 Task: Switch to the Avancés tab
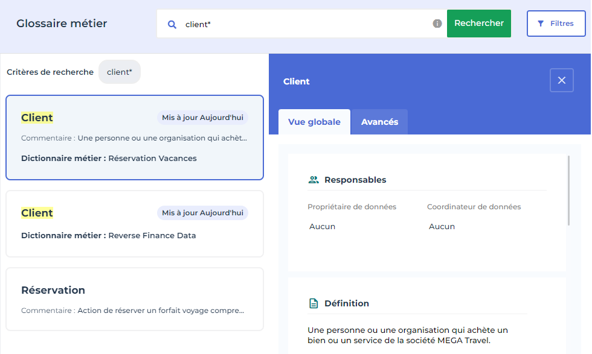[379, 122]
